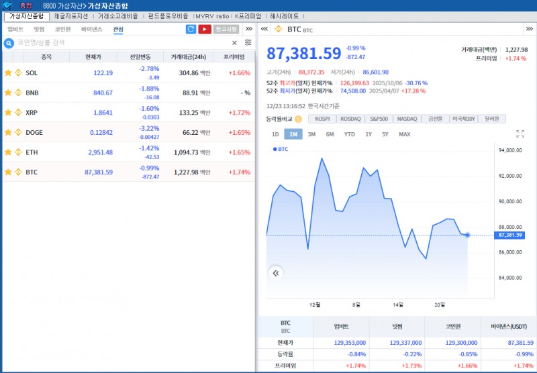Select the 업비트 exchange tab
This screenshot has height=373, width=537.
tap(15, 30)
